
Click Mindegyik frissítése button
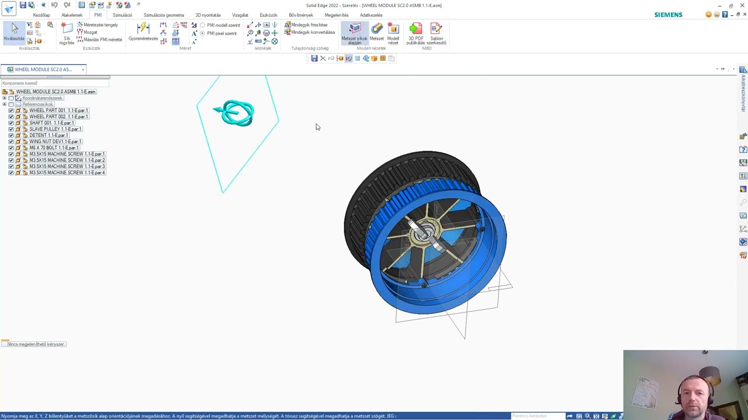click(x=306, y=25)
